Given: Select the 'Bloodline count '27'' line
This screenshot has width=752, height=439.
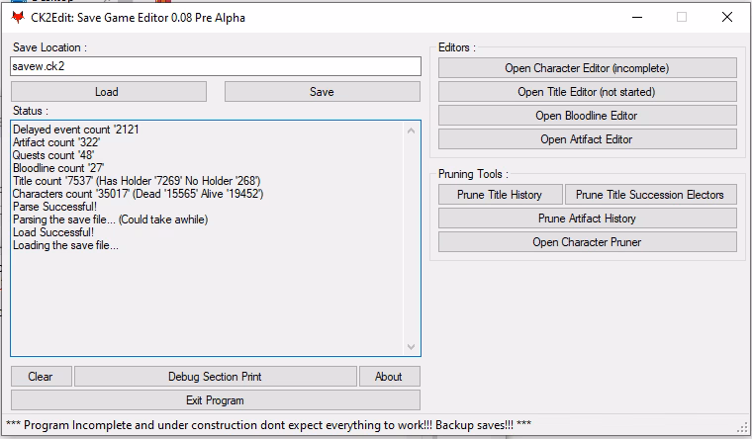Looking at the screenshot, I should (58, 168).
